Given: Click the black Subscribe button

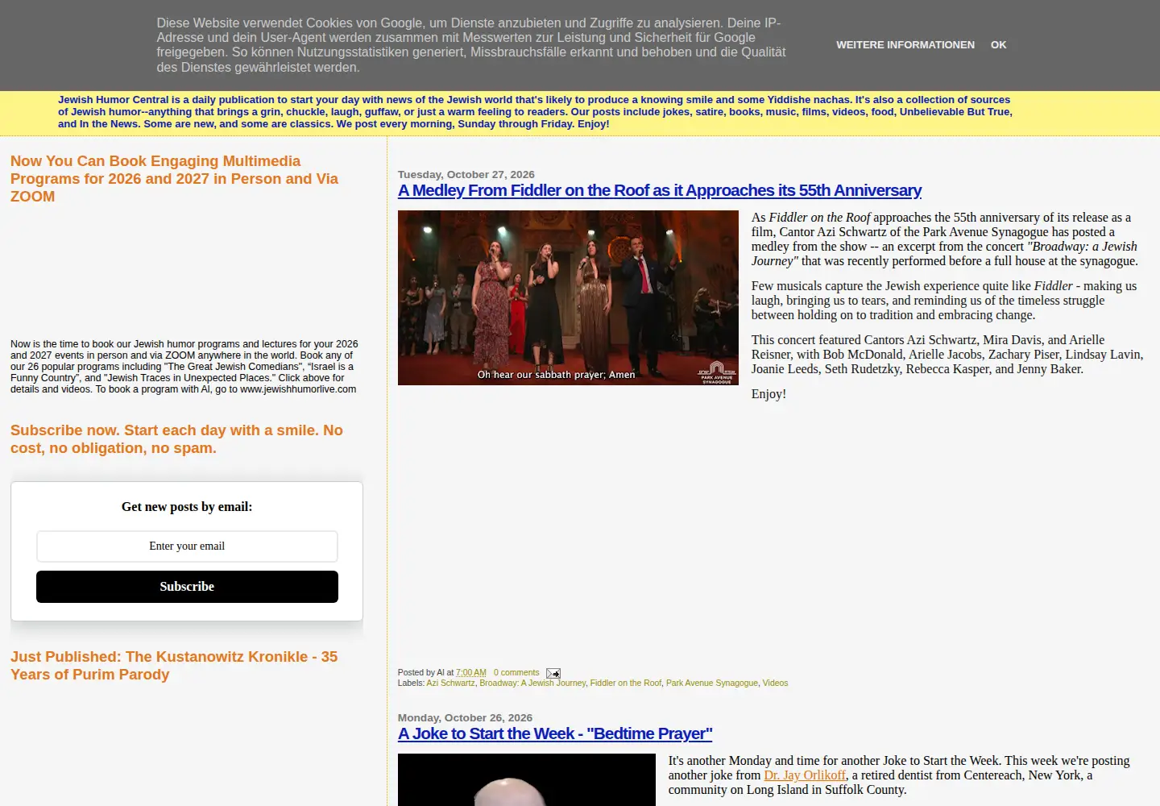Looking at the screenshot, I should pos(187,587).
